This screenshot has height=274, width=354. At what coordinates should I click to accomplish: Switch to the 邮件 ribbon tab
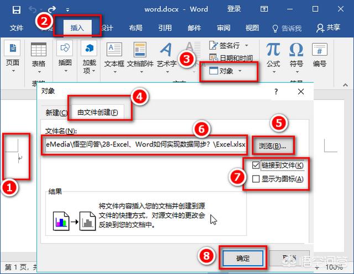[194, 28]
